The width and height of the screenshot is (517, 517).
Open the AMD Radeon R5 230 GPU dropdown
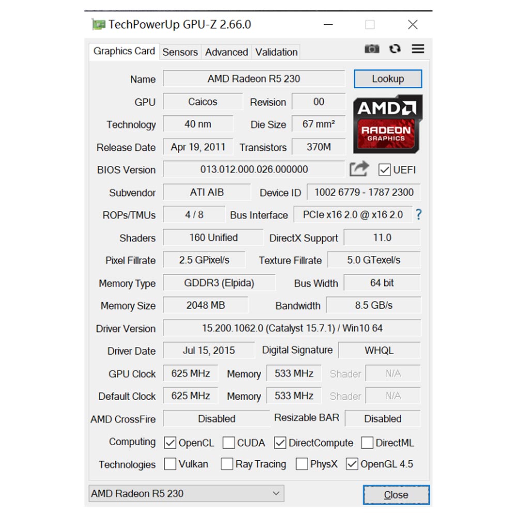click(186, 493)
